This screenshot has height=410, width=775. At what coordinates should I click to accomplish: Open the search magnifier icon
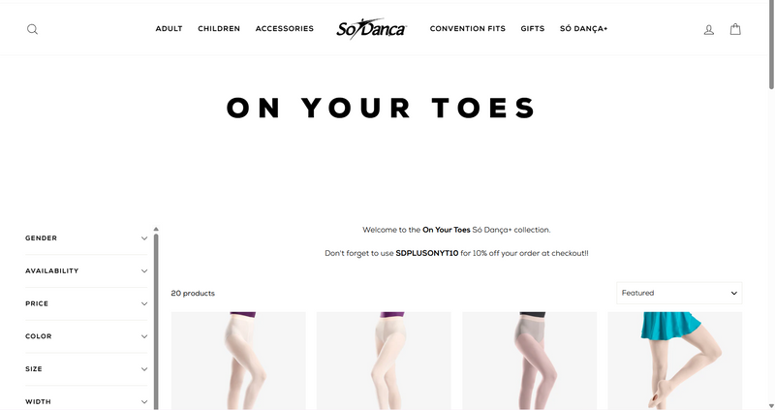pos(32,29)
